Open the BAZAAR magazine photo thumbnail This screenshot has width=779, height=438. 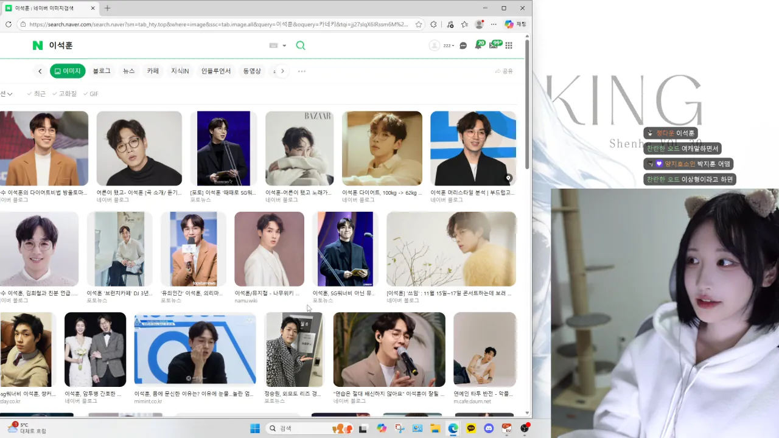pos(299,148)
